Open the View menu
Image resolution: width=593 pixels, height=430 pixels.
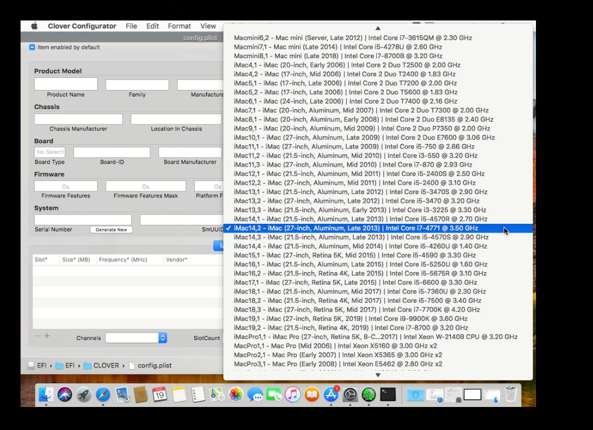tap(208, 26)
